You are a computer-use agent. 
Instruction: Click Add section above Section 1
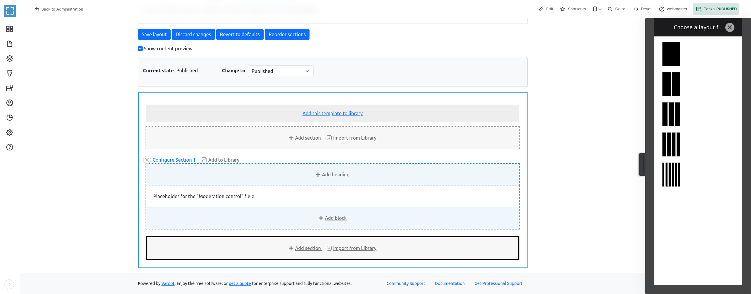(305, 138)
